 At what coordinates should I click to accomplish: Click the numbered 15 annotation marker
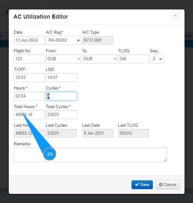click(x=50, y=154)
